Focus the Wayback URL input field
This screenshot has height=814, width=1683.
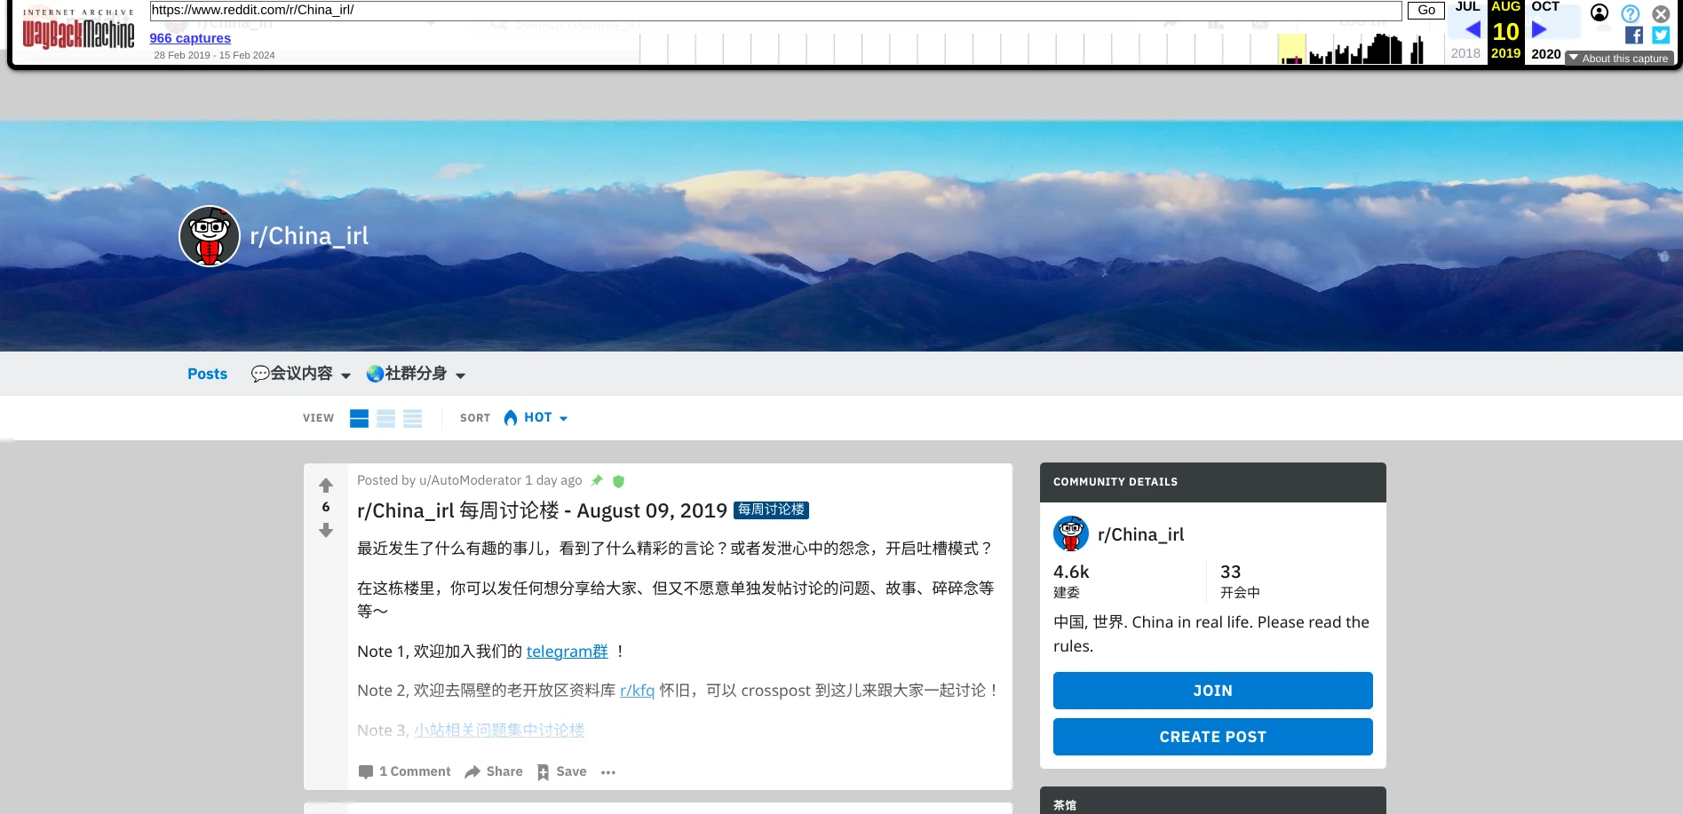point(775,11)
